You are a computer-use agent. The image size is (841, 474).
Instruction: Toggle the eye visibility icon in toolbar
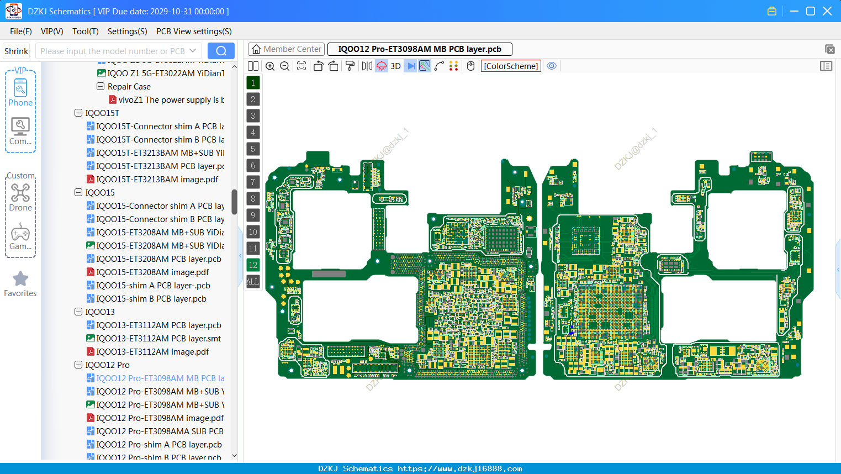coord(552,66)
